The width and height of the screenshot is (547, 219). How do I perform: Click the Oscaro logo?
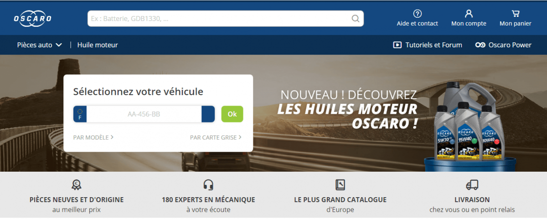(32, 18)
